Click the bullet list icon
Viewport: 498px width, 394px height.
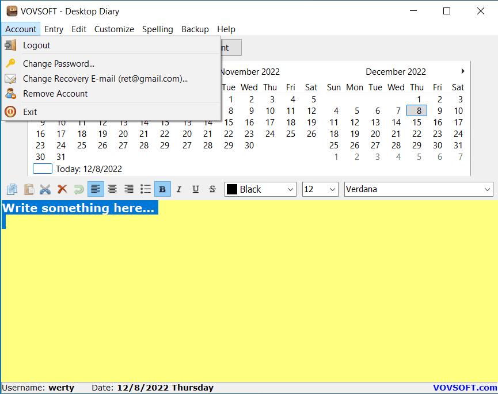pyautogui.click(x=146, y=189)
